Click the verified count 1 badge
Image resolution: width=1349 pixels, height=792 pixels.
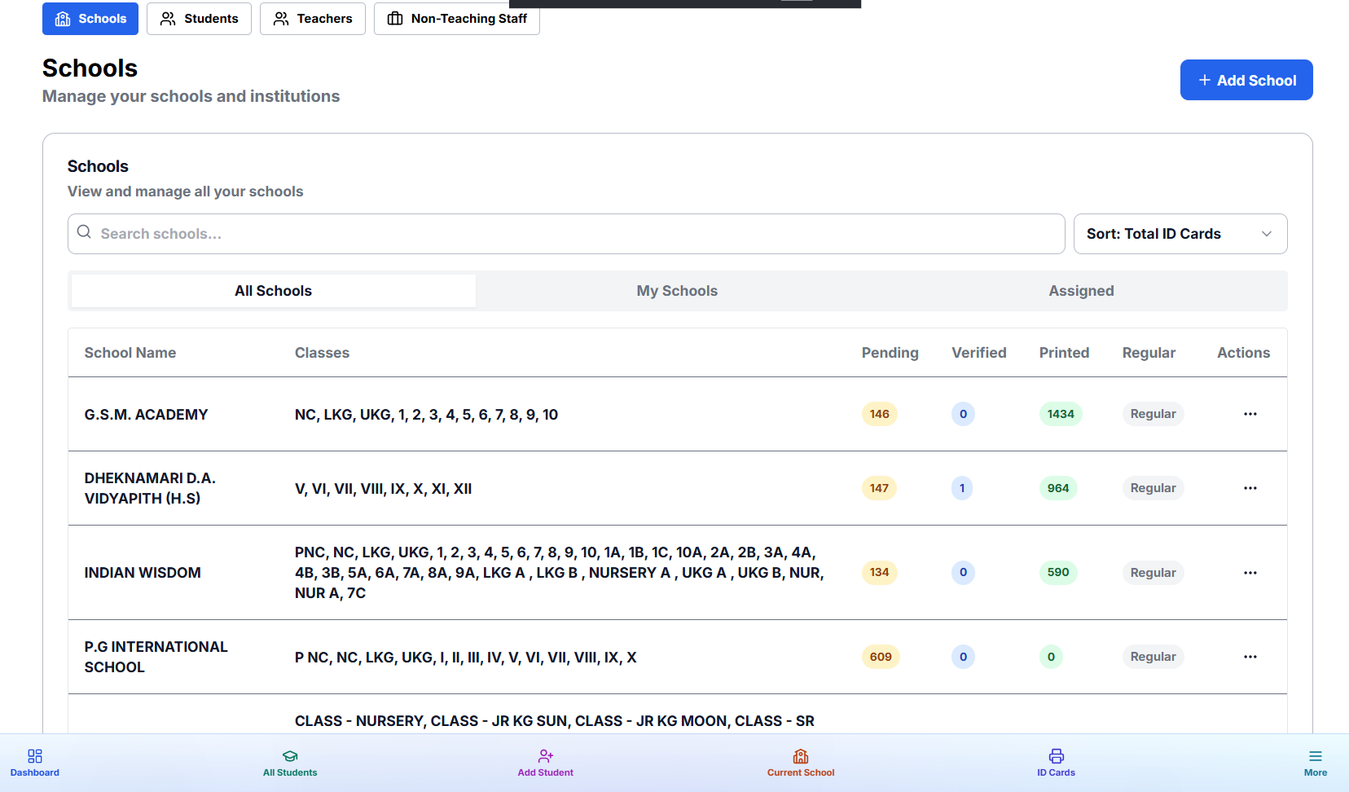click(x=962, y=488)
